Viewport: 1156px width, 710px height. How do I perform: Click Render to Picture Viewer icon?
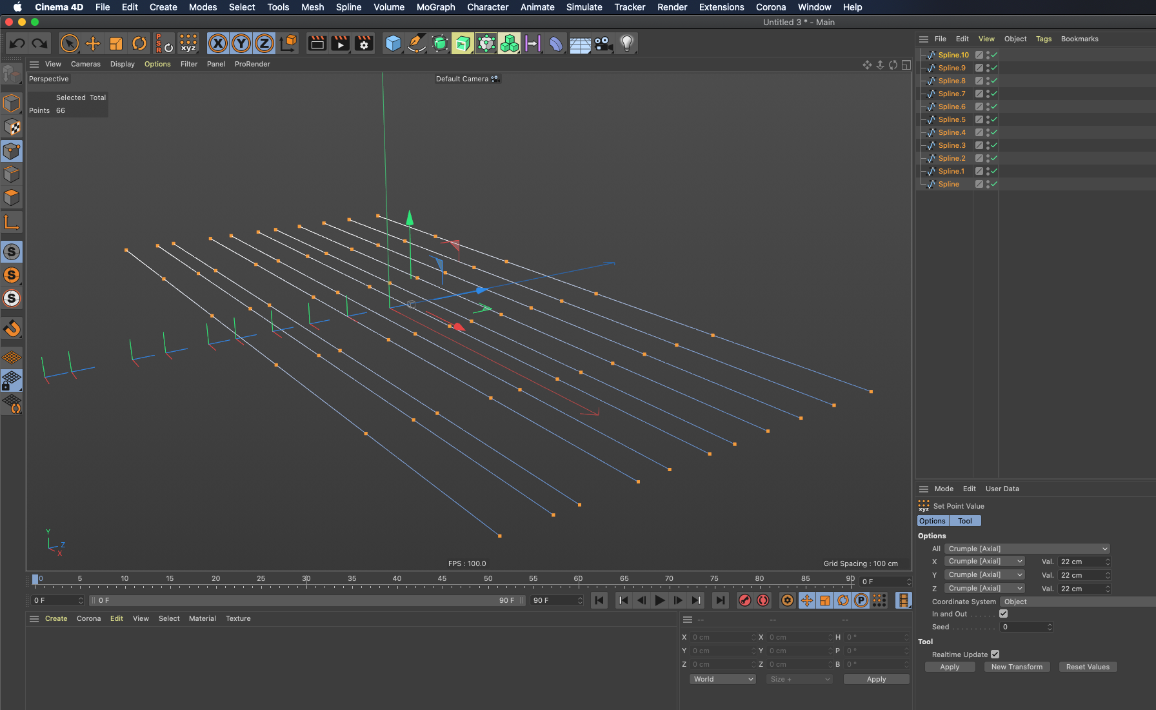pyautogui.click(x=340, y=43)
